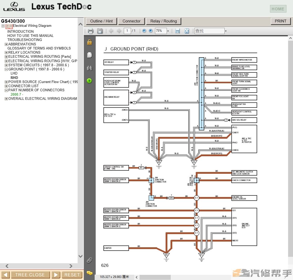Switch to Relay / Routing tab
Image resolution: width=293 pixels, height=280 pixels.
164,21
